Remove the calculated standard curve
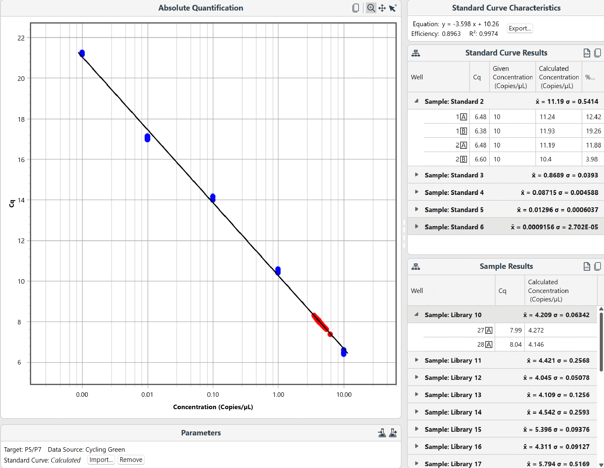Image resolution: width=604 pixels, height=468 pixels. point(131,460)
